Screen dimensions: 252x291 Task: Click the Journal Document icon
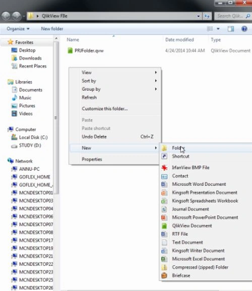164,209
